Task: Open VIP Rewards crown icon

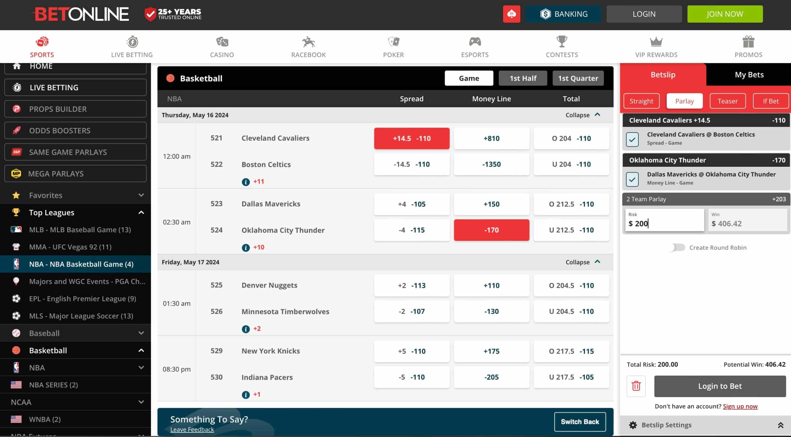Action: 656,42
